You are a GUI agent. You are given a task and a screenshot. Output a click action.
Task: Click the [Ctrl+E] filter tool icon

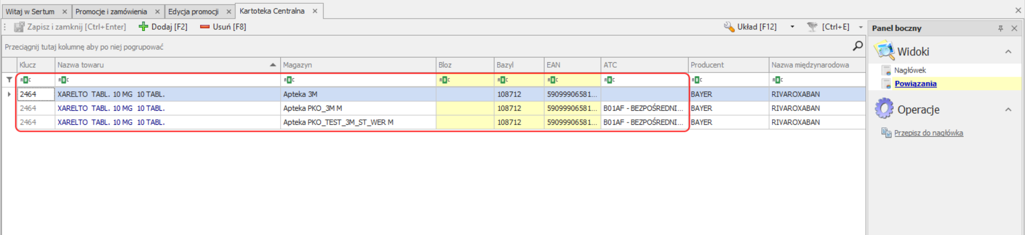tap(813, 27)
